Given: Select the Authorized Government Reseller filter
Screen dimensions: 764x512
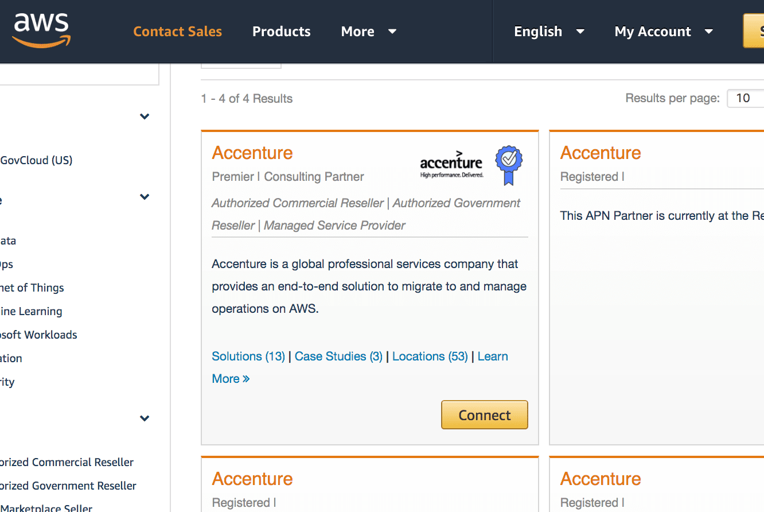Looking at the screenshot, I should (68, 486).
